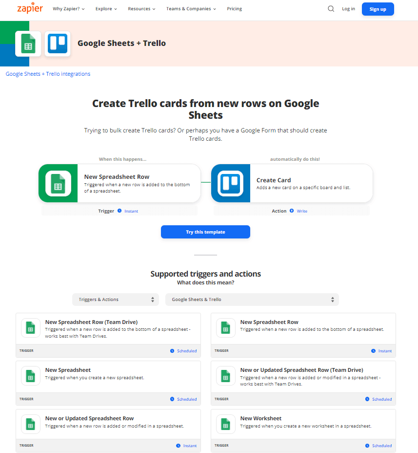The height and width of the screenshot is (453, 418).
Task: Click the Google Sheets icon in header banner
Action: (x=28, y=44)
